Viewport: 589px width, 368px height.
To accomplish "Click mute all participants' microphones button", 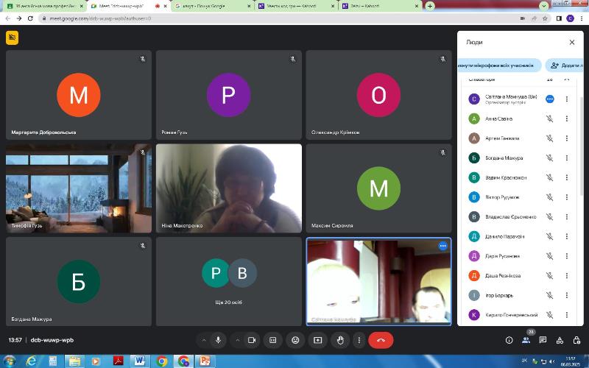I will click(498, 66).
